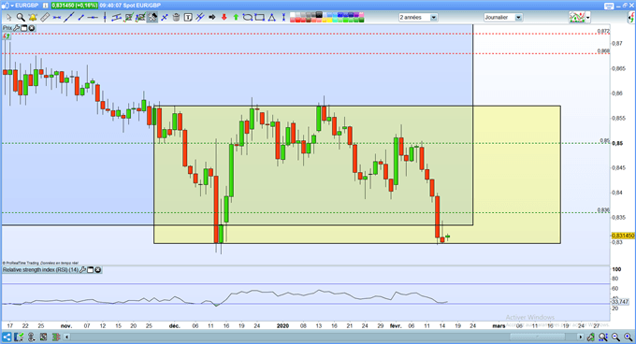This screenshot has width=636, height=344.
Task: Pick the black color swatch
Action: pyautogui.click(x=319, y=15)
